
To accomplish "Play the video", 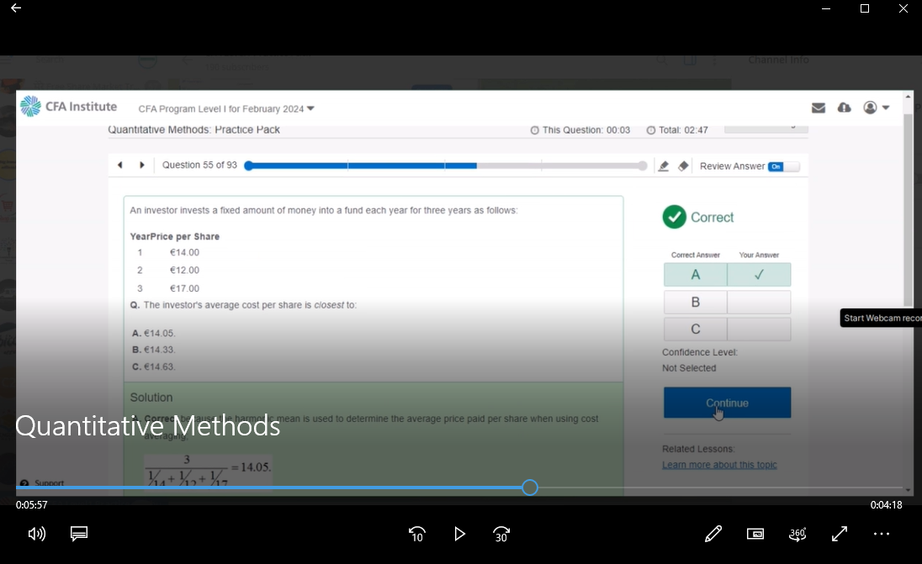I will click(x=459, y=534).
